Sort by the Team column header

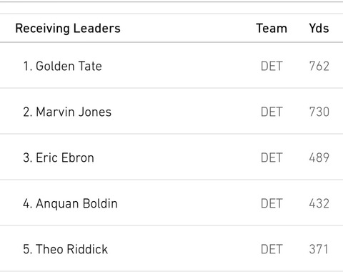click(x=272, y=29)
